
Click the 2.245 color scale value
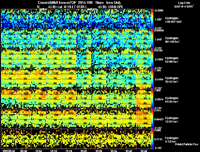[157, 110]
